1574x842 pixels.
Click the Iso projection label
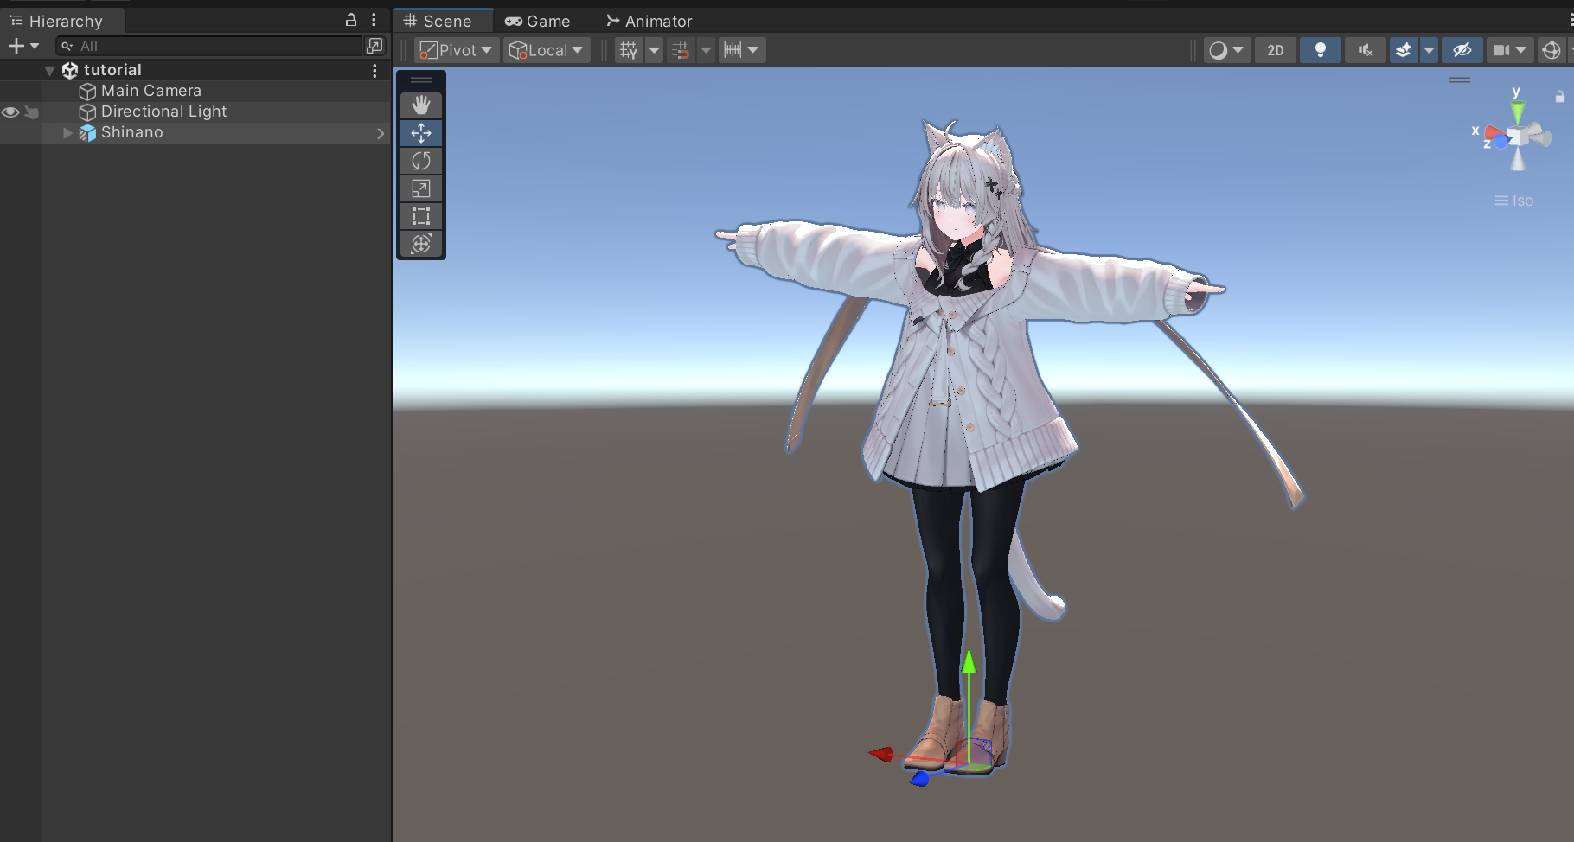point(1521,201)
